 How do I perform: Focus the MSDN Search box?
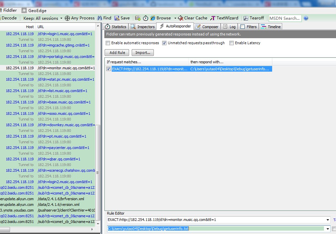[x=285, y=18]
